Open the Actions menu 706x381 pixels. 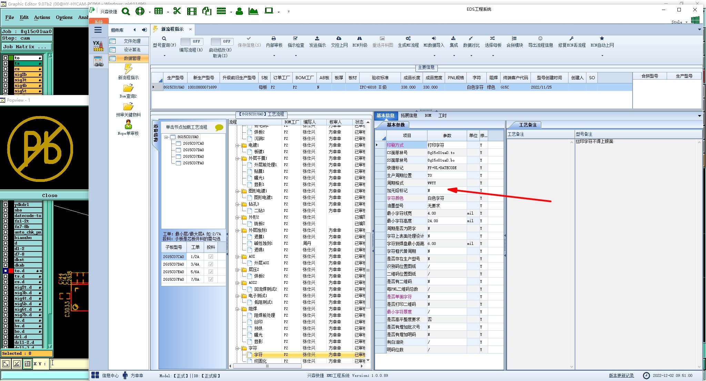[x=42, y=17]
